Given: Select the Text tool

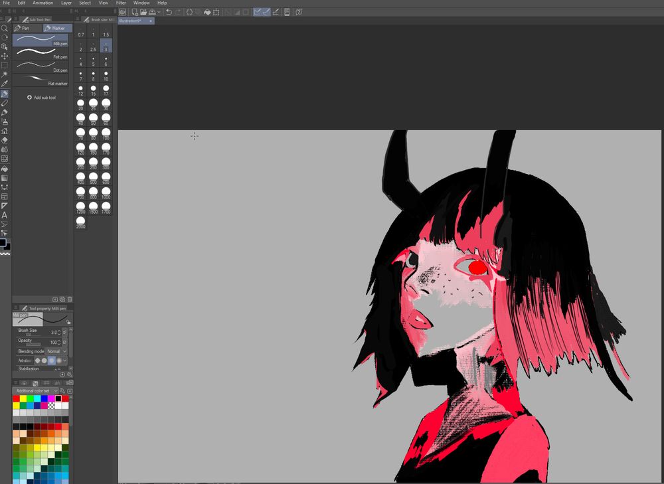Looking at the screenshot, I should click(x=4, y=215).
